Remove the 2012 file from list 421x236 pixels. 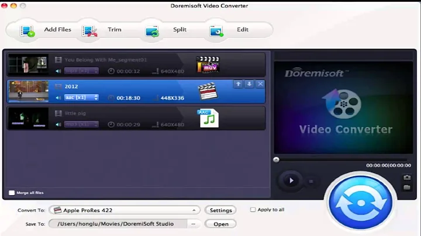pyautogui.click(x=260, y=84)
